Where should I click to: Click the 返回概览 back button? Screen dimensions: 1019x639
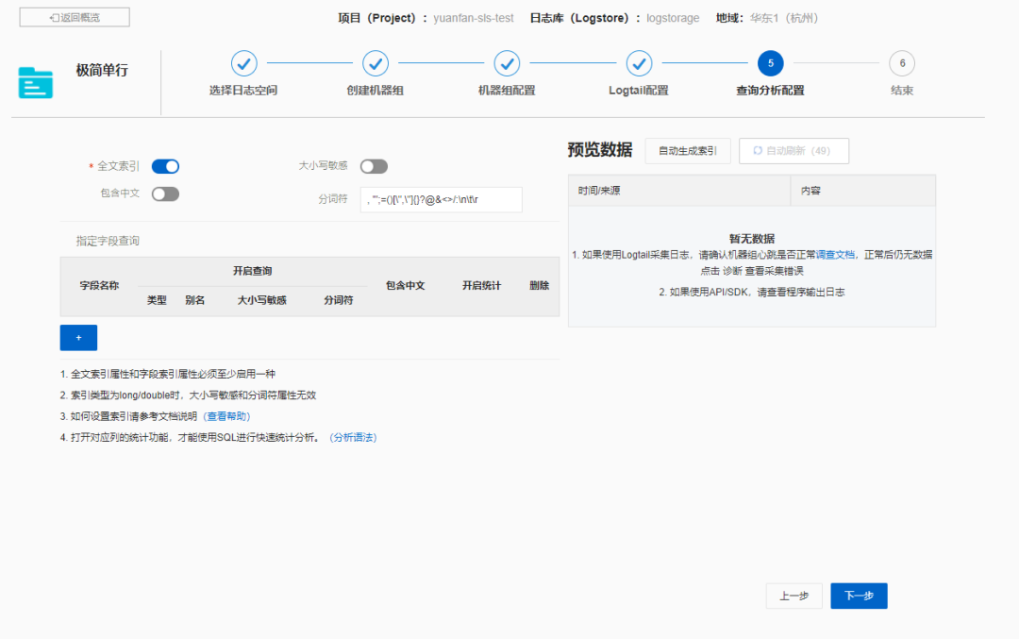[x=75, y=18]
